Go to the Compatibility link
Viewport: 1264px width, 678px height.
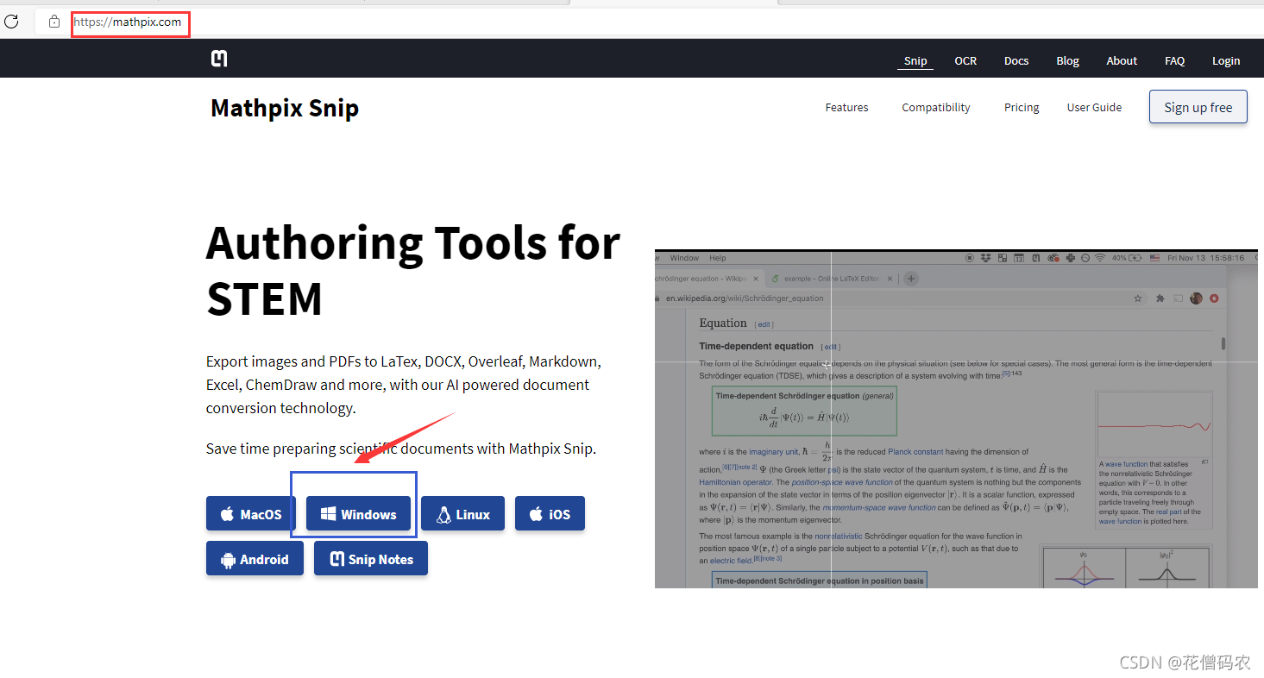click(936, 107)
